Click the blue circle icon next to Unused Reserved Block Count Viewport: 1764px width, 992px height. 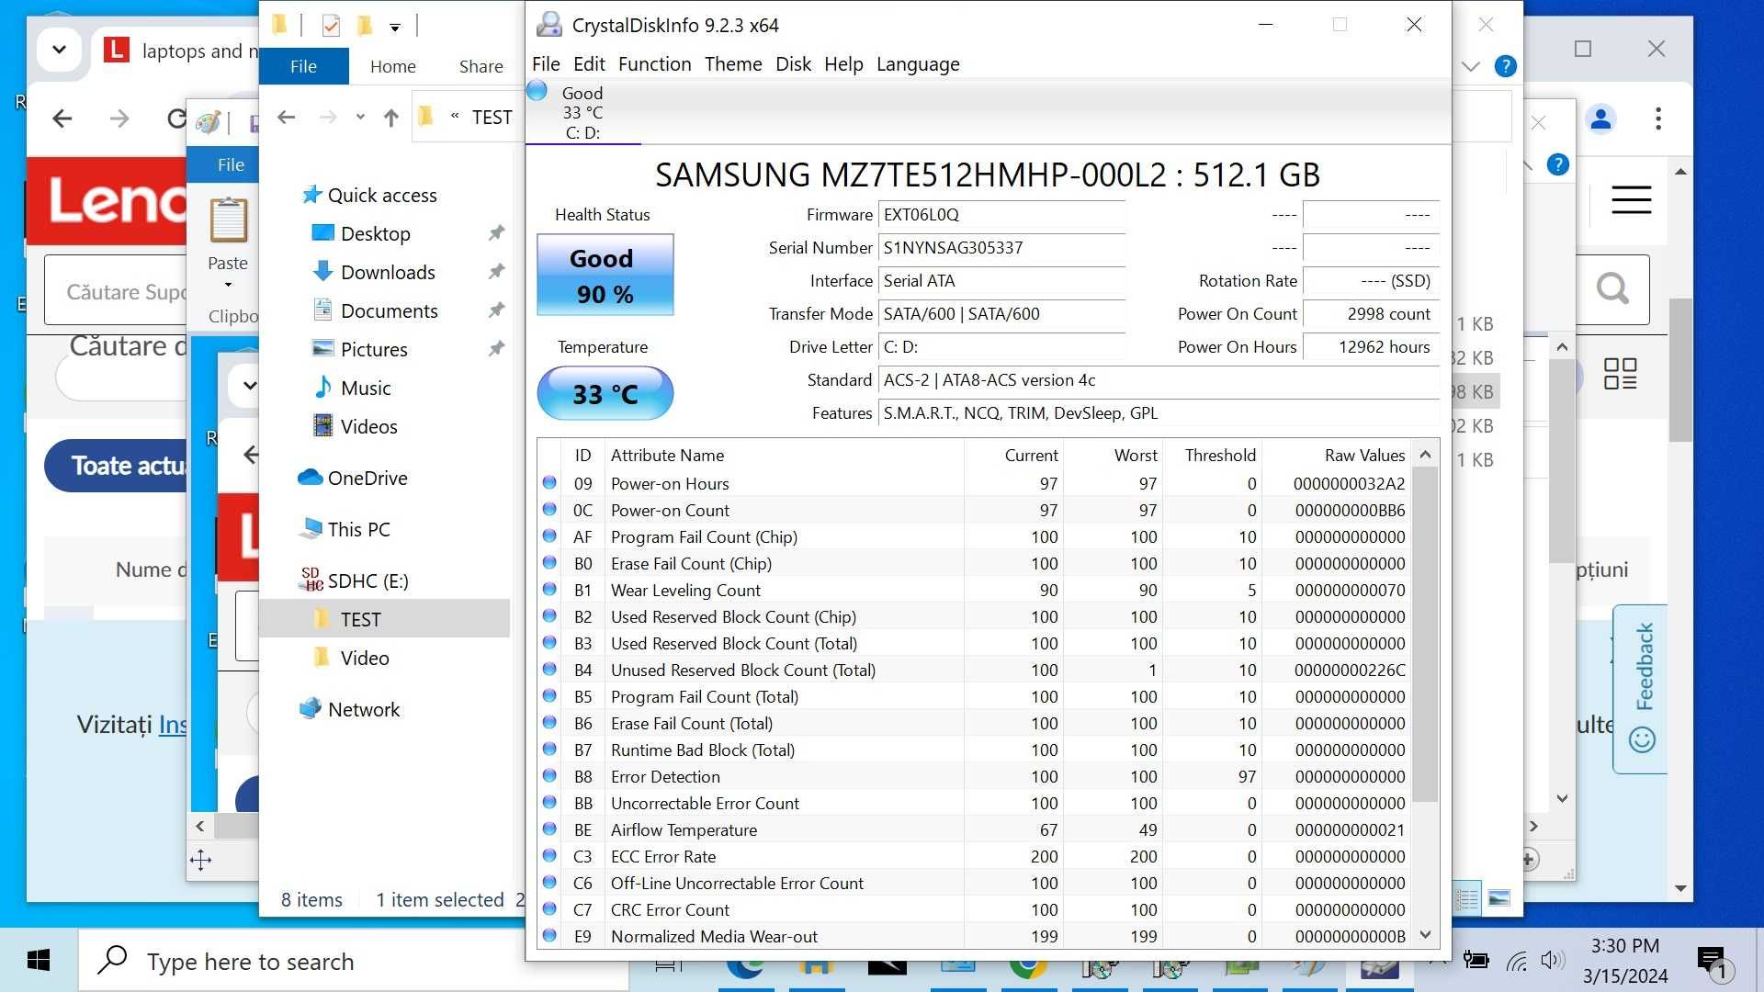(x=550, y=669)
